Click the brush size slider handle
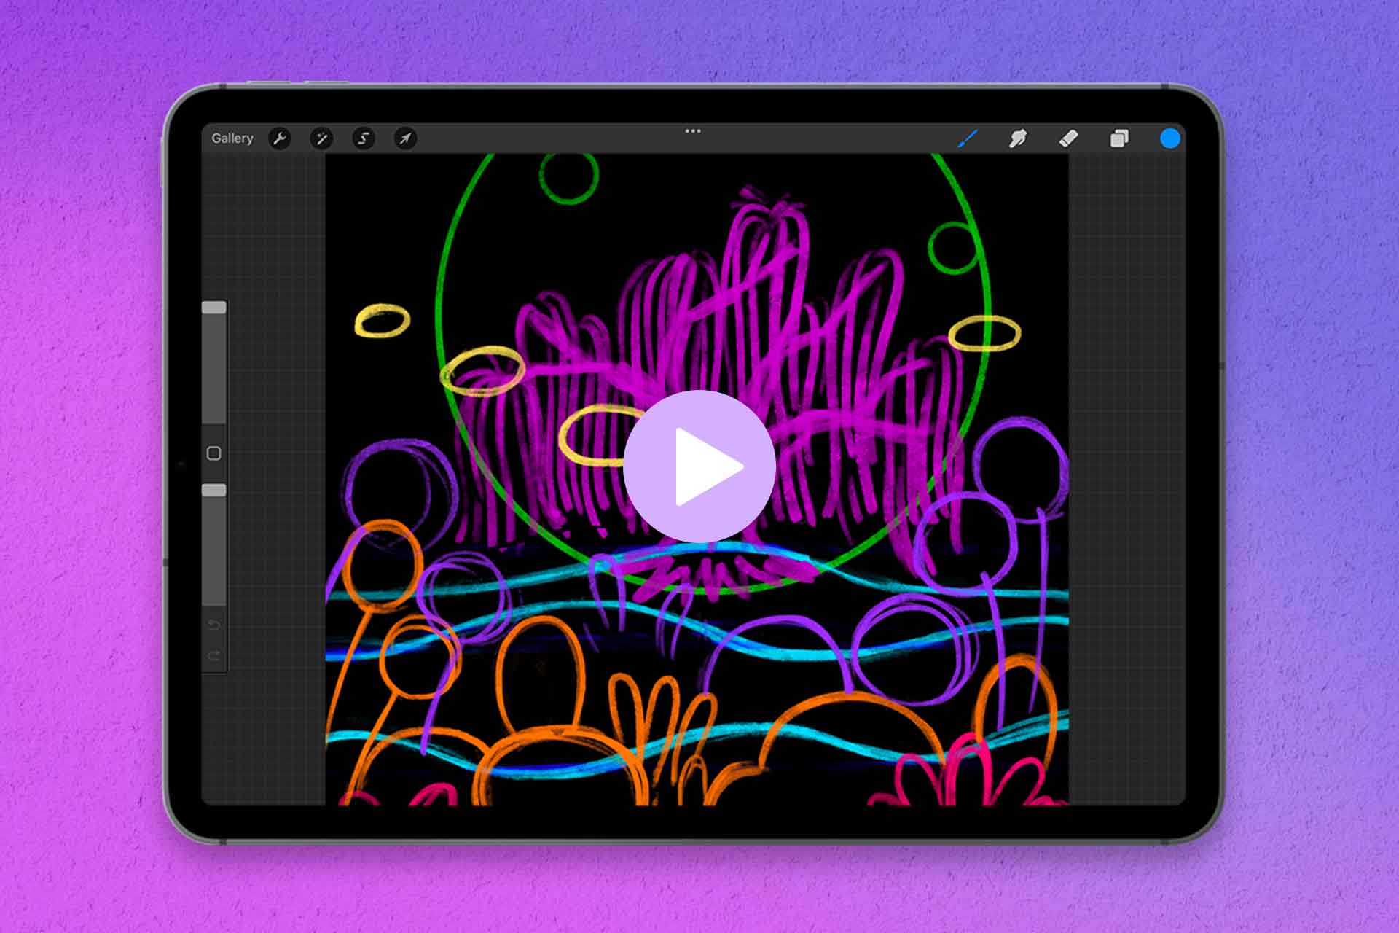Image resolution: width=1399 pixels, height=933 pixels. coord(214,308)
